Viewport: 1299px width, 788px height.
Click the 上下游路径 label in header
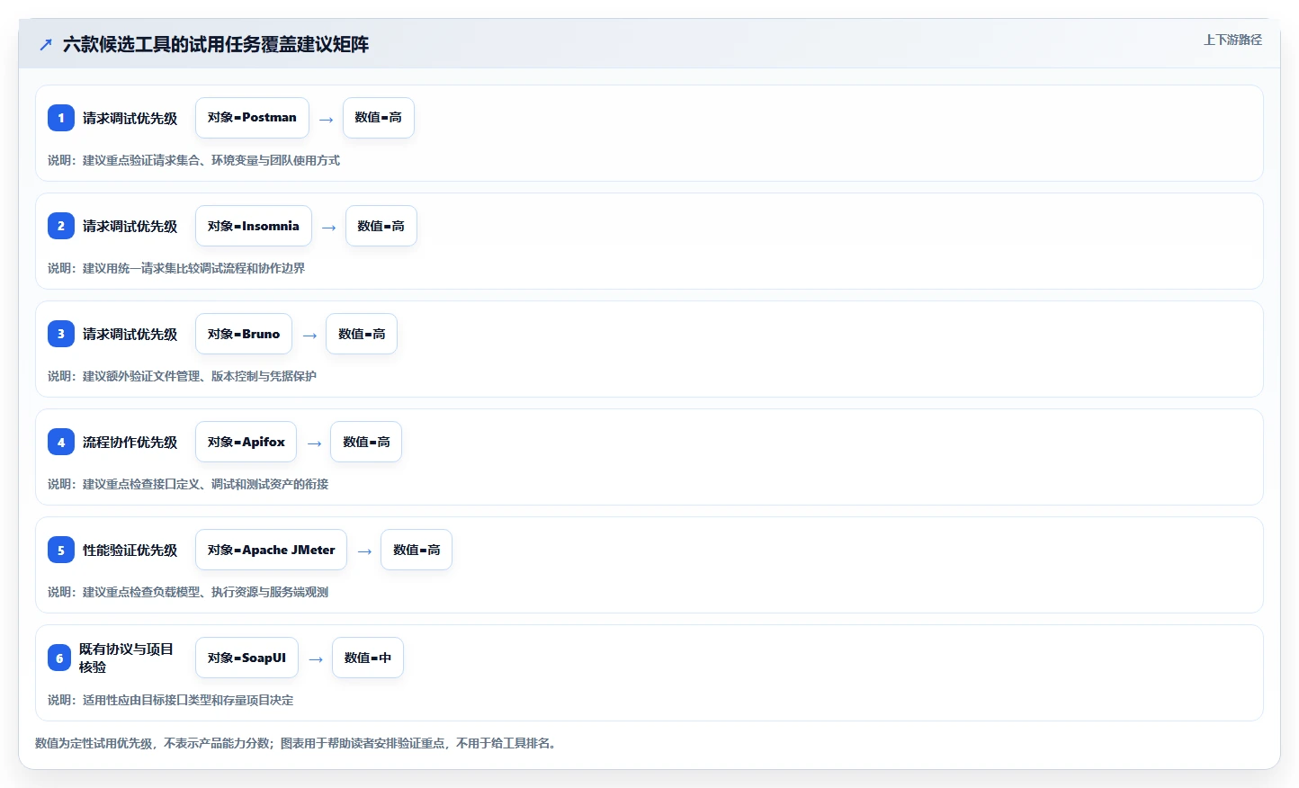point(1232,40)
